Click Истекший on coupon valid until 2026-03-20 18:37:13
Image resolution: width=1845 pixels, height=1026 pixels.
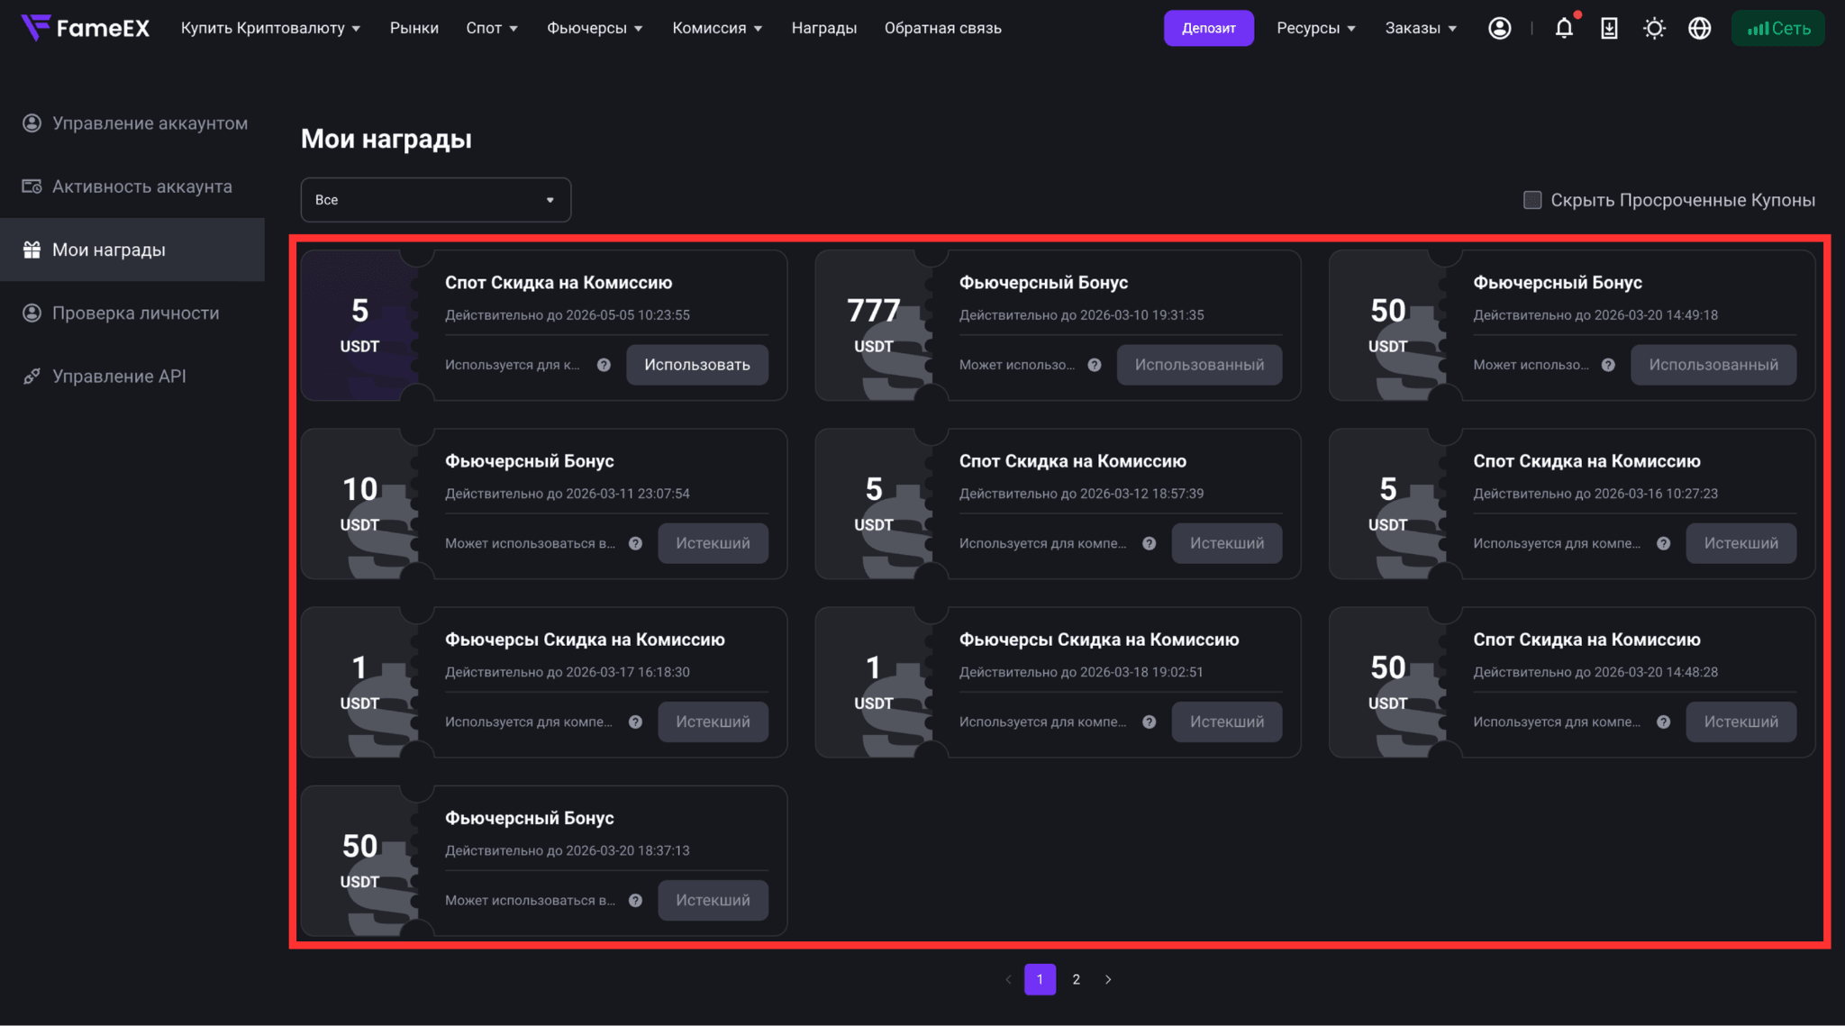tap(713, 900)
